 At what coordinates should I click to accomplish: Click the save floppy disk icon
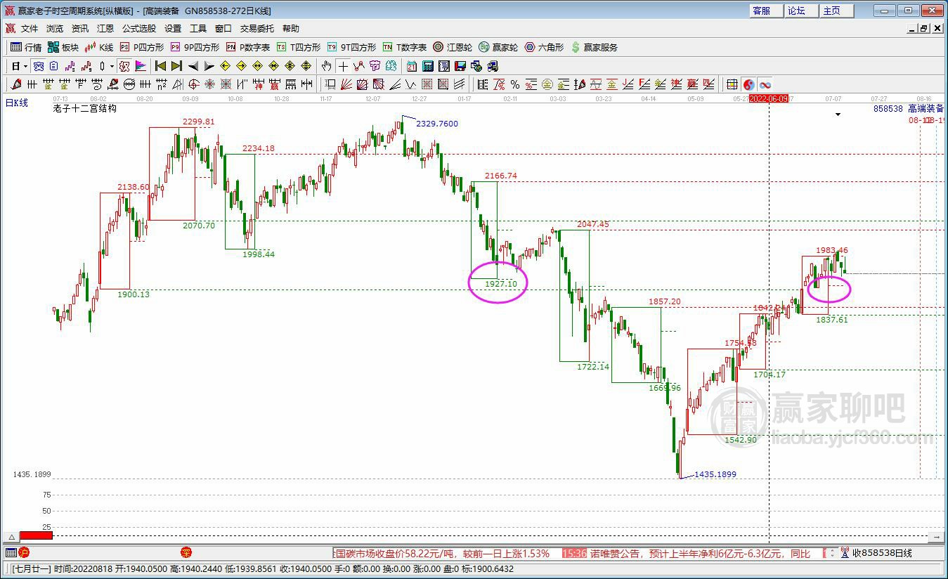point(460,66)
